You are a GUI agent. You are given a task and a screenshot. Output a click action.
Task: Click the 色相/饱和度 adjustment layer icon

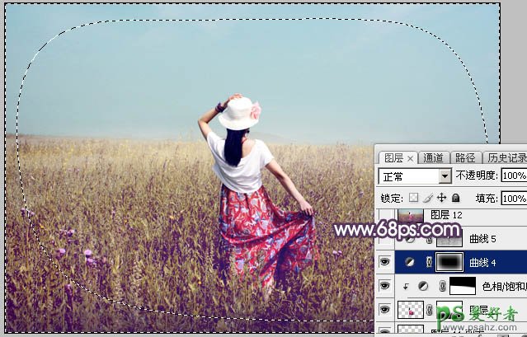coord(422,286)
